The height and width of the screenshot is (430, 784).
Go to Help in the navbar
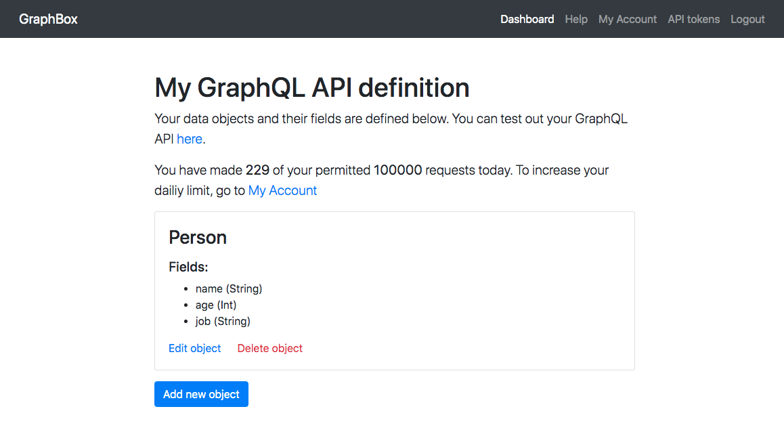coord(576,19)
